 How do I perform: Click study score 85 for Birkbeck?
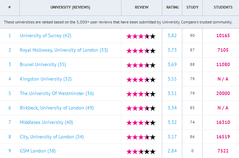tap(192, 108)
